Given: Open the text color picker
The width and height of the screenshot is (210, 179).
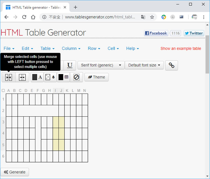Looking at the screenshot, I should coord(37,77).
